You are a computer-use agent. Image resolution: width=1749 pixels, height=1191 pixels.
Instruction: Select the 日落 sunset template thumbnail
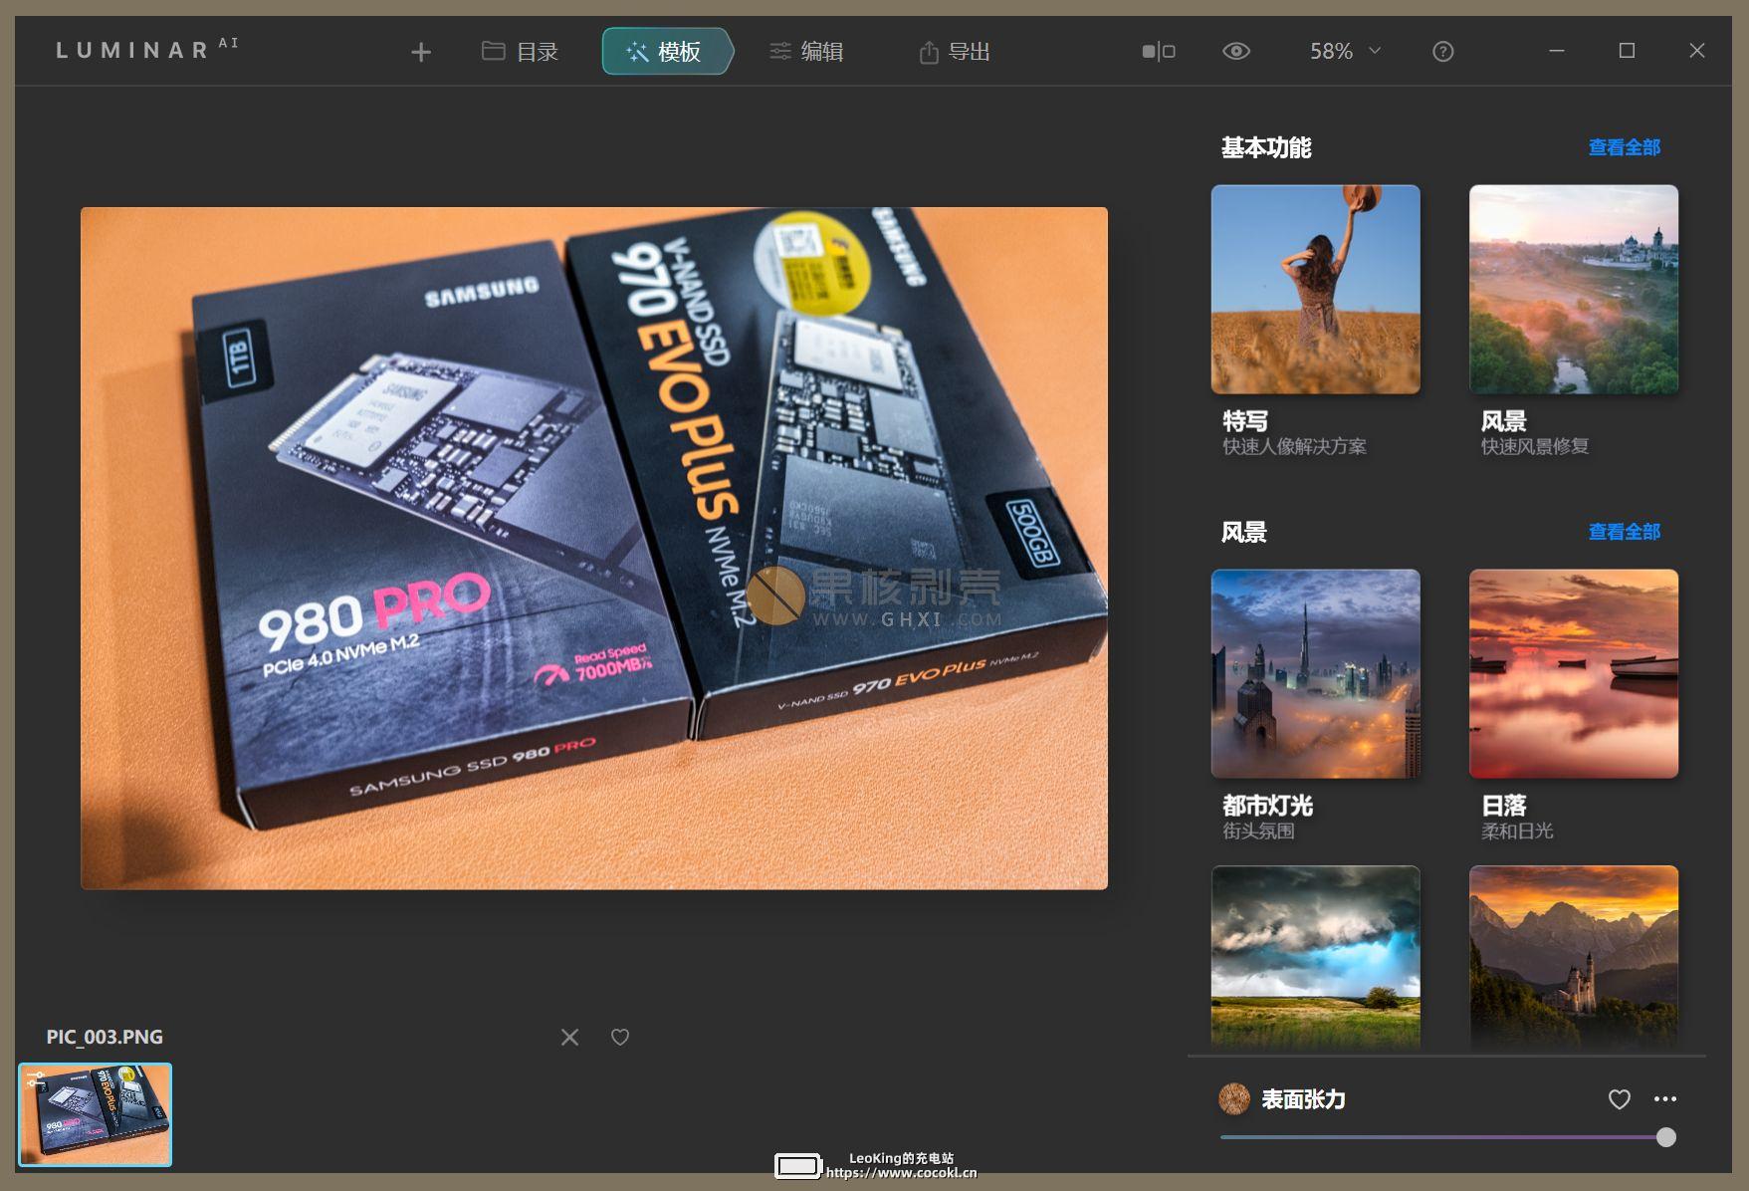pyautogui.click(x=1574, y=673)
